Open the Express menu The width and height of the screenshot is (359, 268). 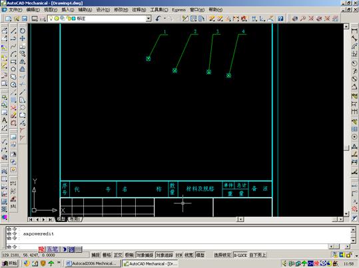[179, 10]
